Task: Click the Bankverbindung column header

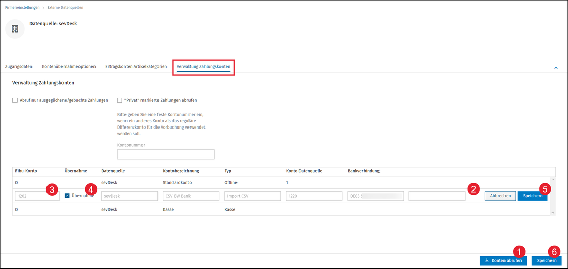Action: tap(364, 171)
